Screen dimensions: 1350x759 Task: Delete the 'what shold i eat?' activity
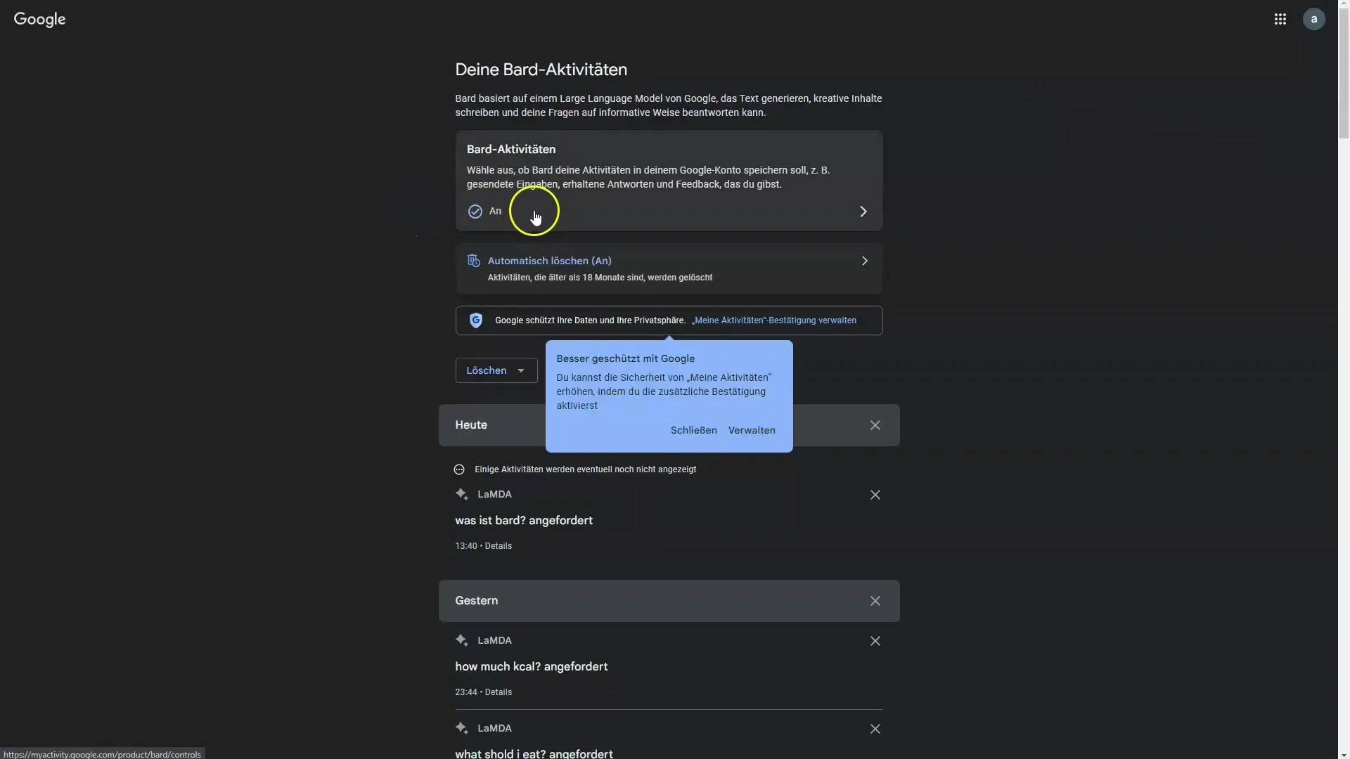tap(875, 729)
